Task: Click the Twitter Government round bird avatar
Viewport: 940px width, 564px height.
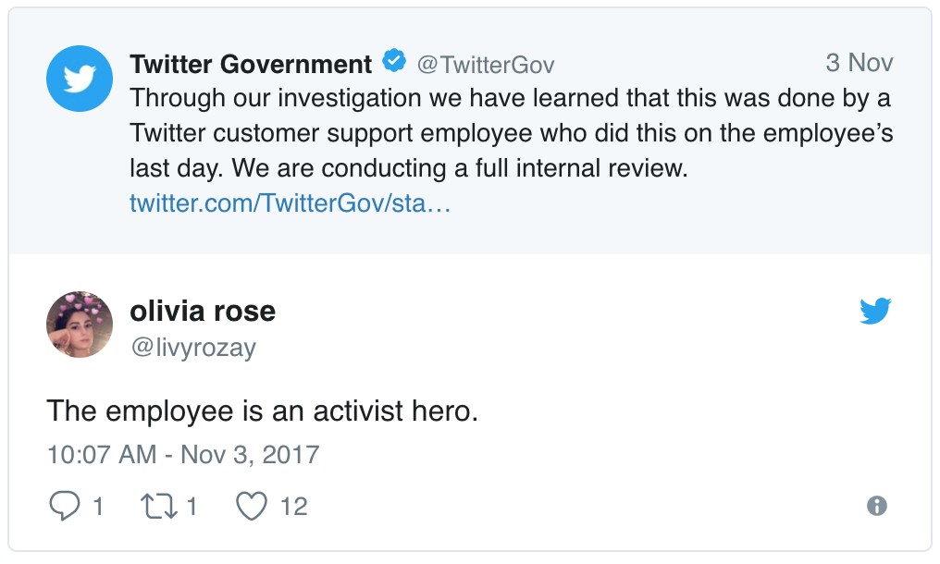Action: 80,79
